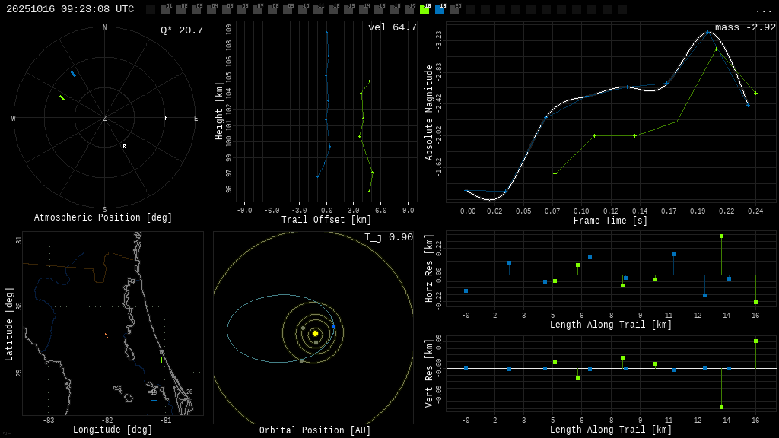Click the radiant 'R' marker in the polar plot
The image size is (779, 438).
click(x=124, y=147)
